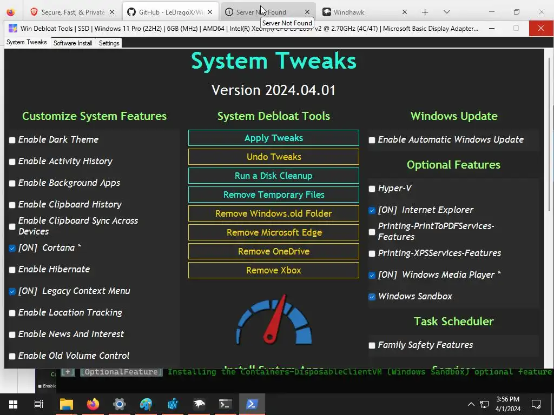554x415 pixels.
Task: Click the Apply Tweaks button
Action: point(273,138)
